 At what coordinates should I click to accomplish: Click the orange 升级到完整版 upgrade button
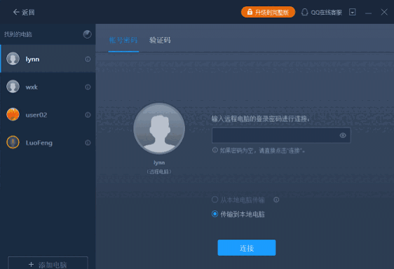[268, 12]
